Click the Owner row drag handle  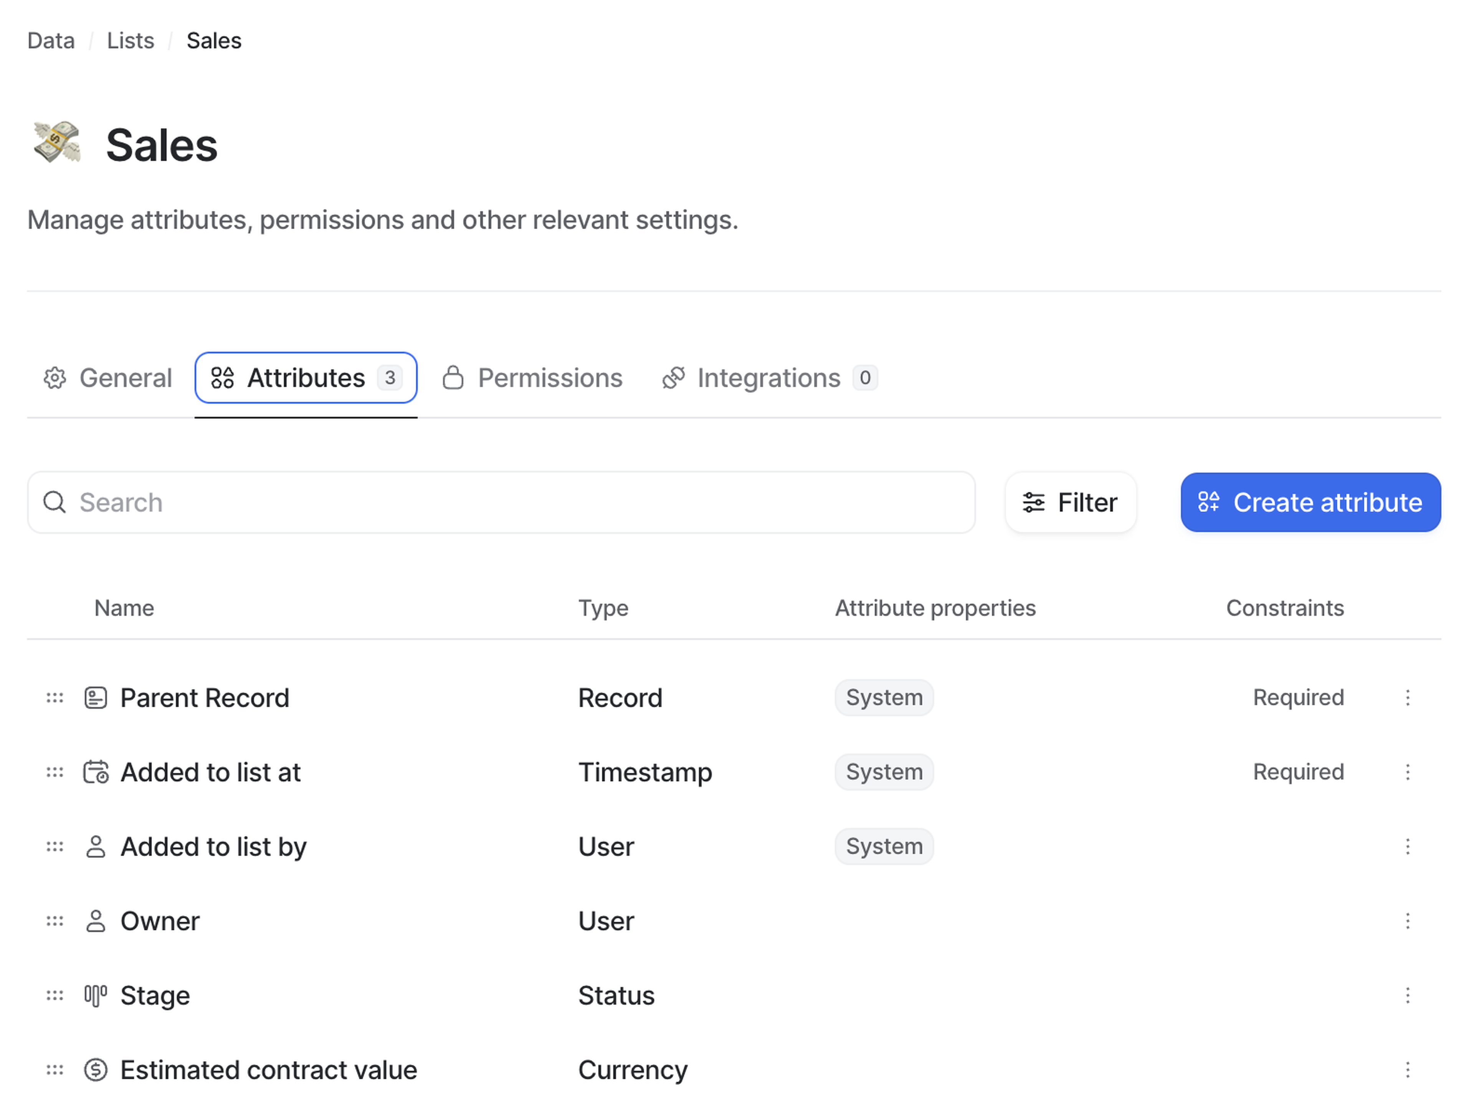tap(55, 921)
